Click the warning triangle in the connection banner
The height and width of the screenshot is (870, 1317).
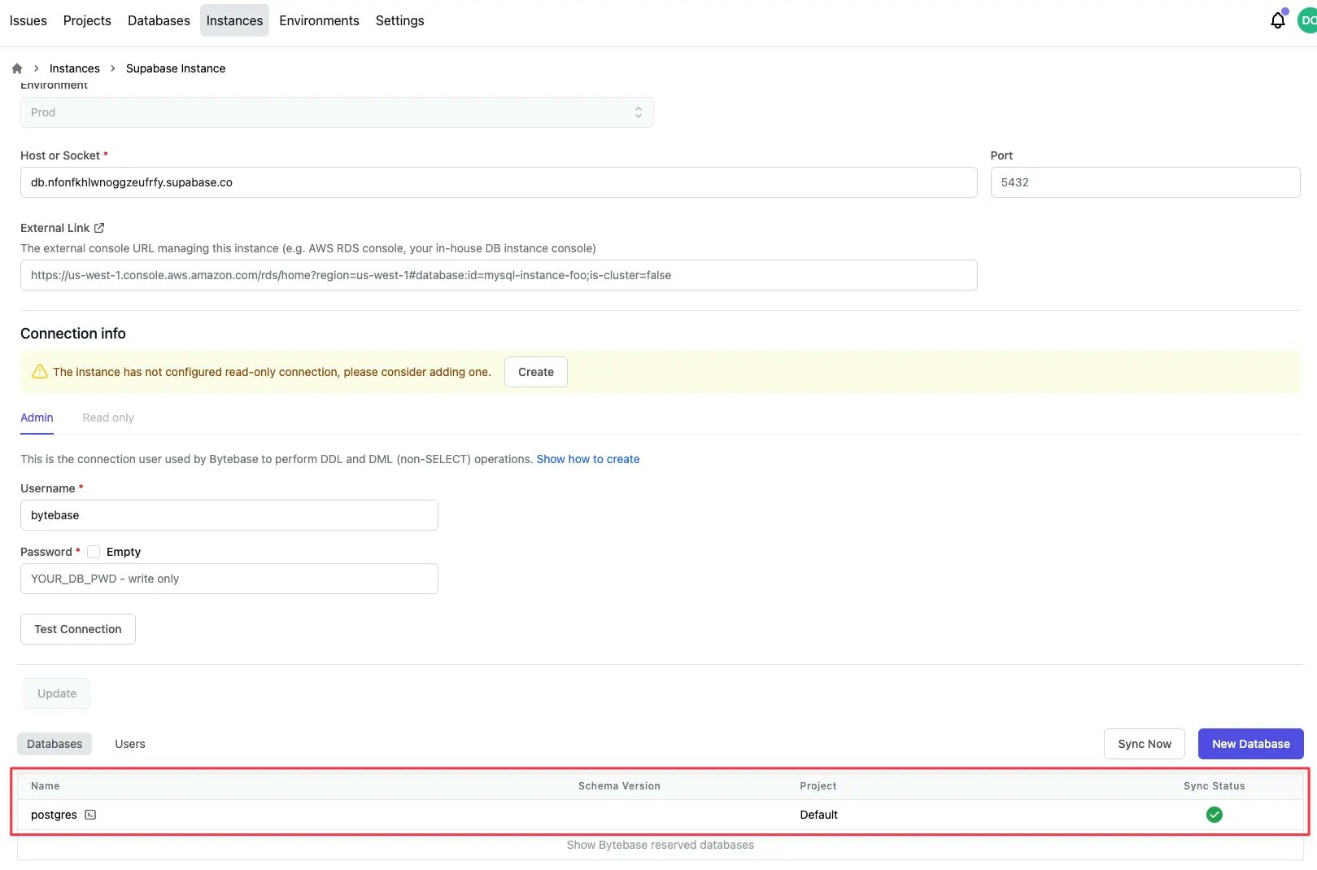39,371
